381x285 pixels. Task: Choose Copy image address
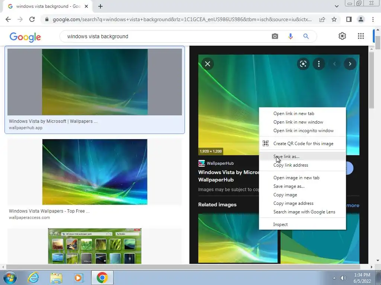pos(302,203)
